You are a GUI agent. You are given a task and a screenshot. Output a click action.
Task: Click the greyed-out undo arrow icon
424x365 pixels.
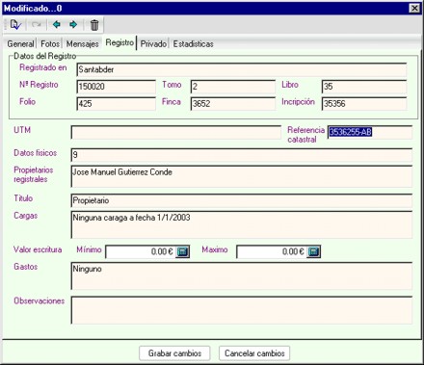tap(37, 25)
